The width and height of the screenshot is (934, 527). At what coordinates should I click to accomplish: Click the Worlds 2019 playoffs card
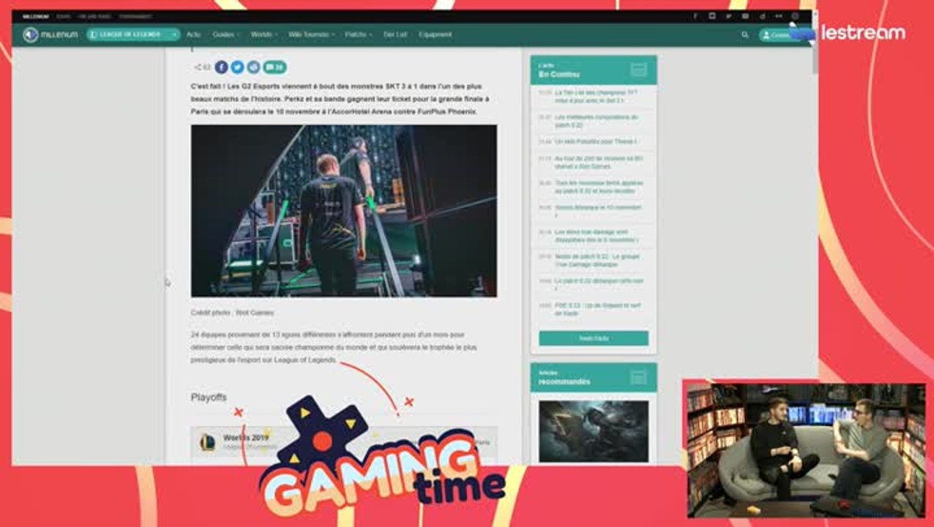coord(344,444)
